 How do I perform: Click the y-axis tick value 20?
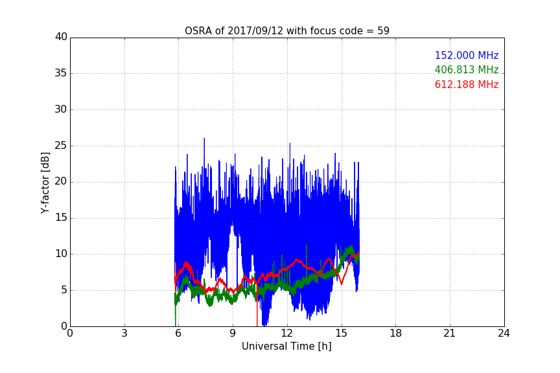pos(61,182)
